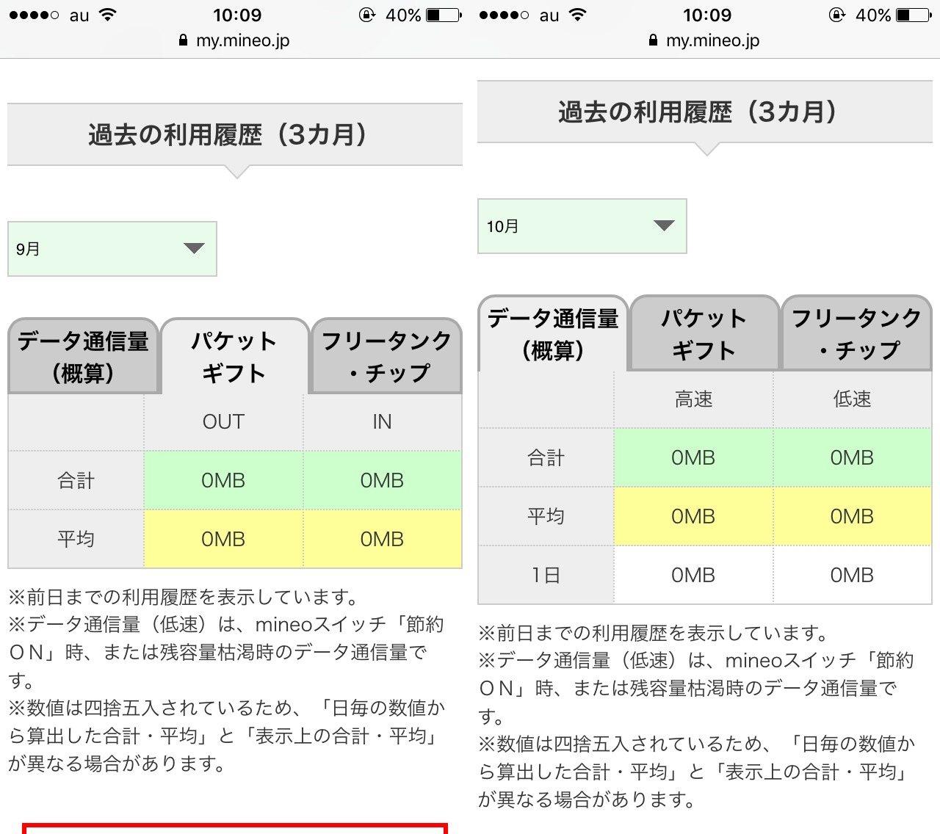Tap the signal strength dots on the 10月 screen
This screenshot has width=940, height=834.
504,15
